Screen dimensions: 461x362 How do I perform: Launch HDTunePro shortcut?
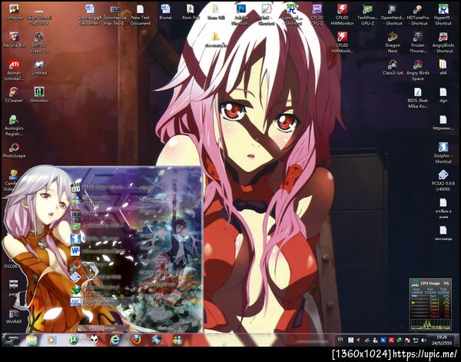point(417,15)
